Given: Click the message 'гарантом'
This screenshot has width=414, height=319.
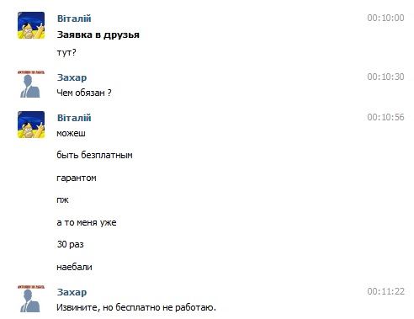Looking at the screenshot, I should 77,178.
